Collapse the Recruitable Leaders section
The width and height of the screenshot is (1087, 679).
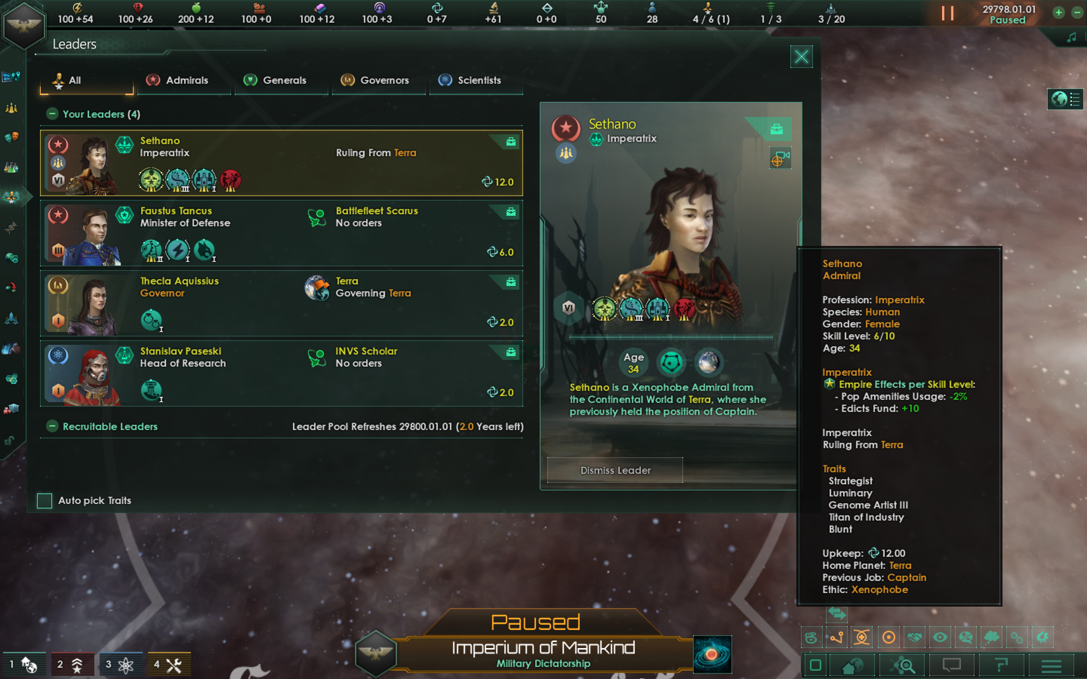tap(52, 426)
